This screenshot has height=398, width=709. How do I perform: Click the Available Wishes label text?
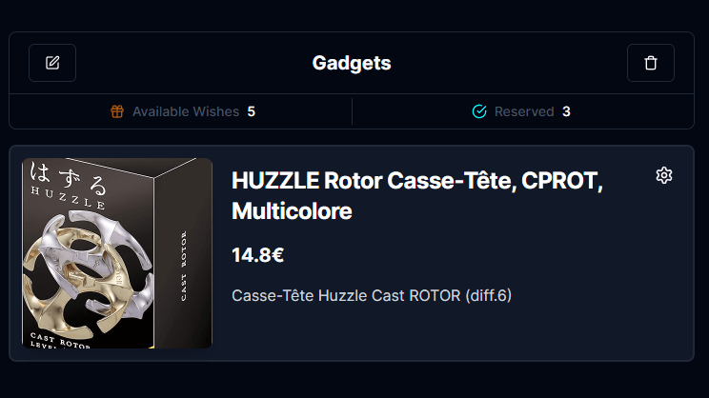coord(186,111)
